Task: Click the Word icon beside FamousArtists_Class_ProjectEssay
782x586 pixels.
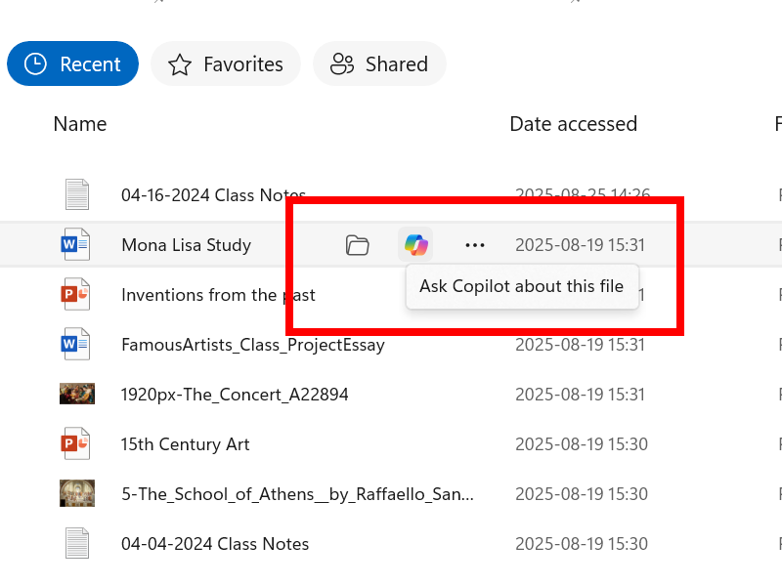Action: tap(77, 344)
